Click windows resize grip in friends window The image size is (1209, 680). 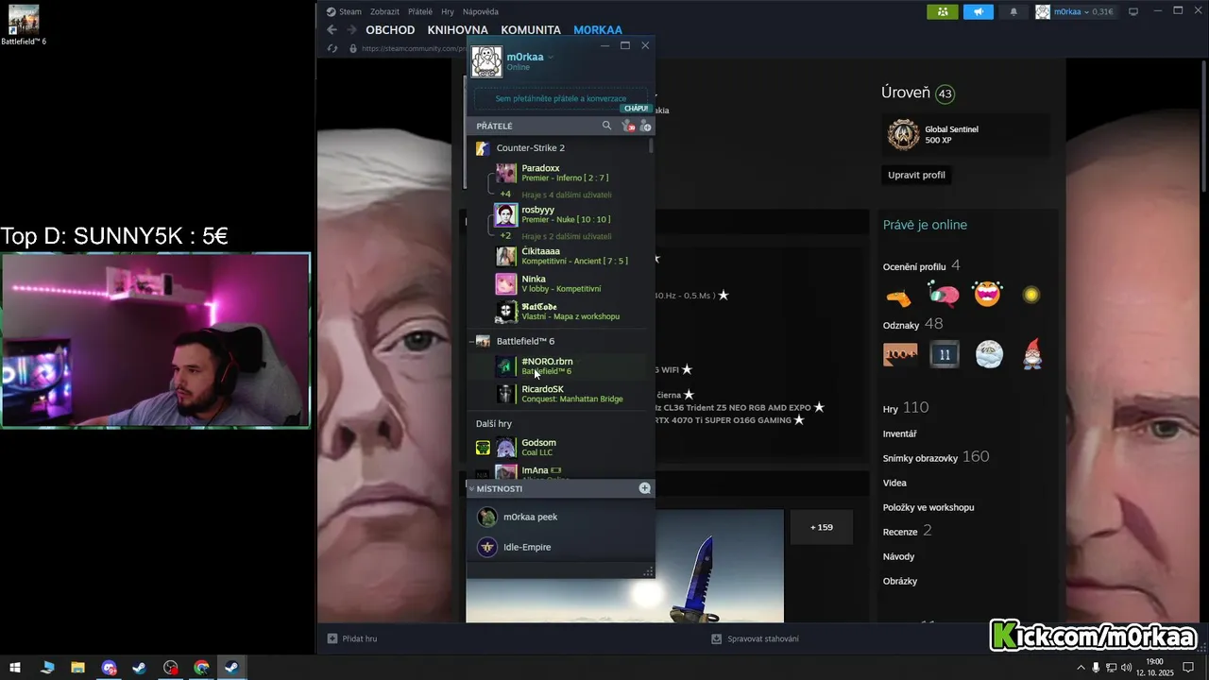click(x=648, y=572)
